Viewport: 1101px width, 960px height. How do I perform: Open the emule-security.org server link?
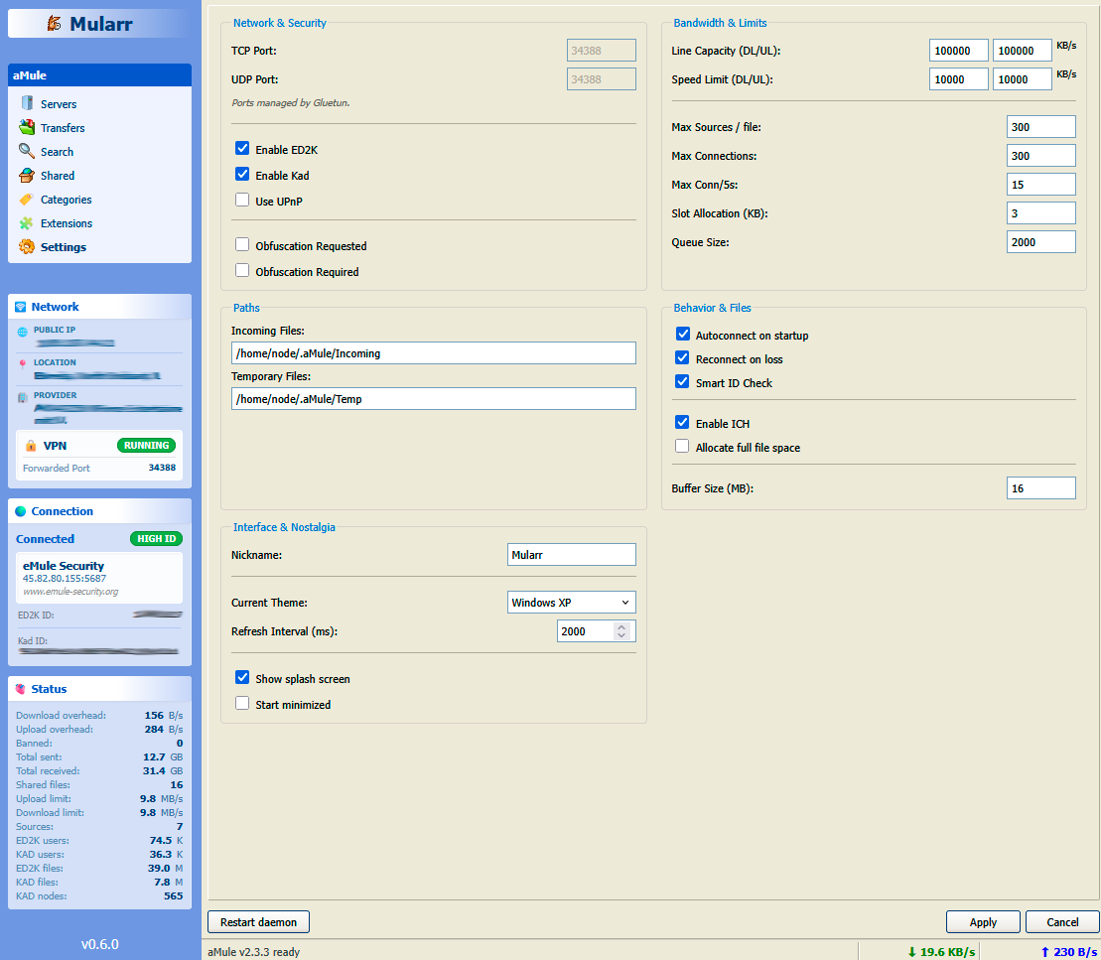pos(70,592)
